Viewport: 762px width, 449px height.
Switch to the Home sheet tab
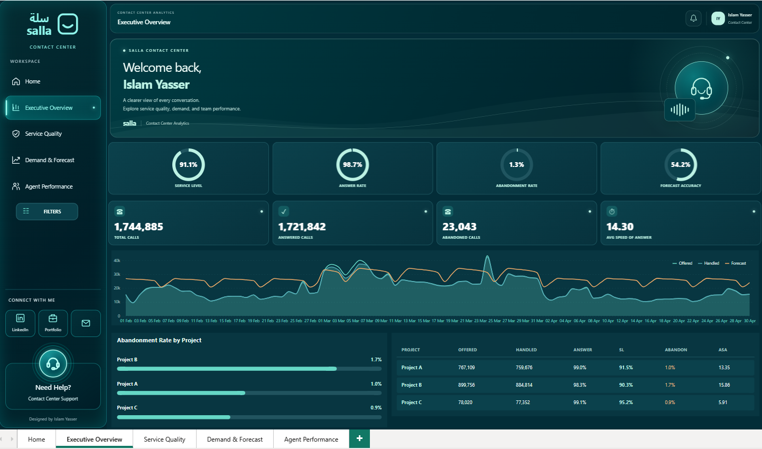tap(36, 439)
